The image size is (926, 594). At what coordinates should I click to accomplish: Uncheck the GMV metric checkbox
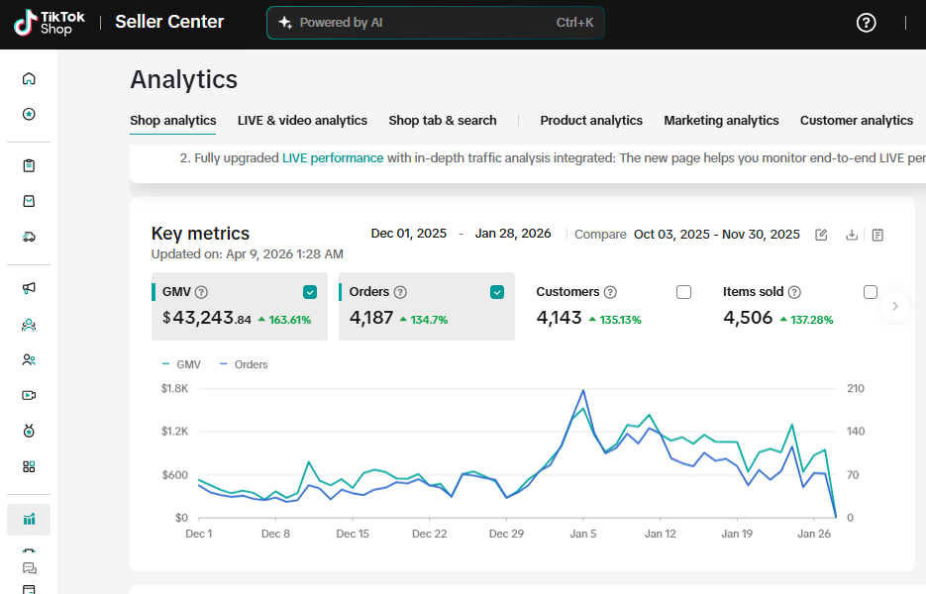[310, 292]
